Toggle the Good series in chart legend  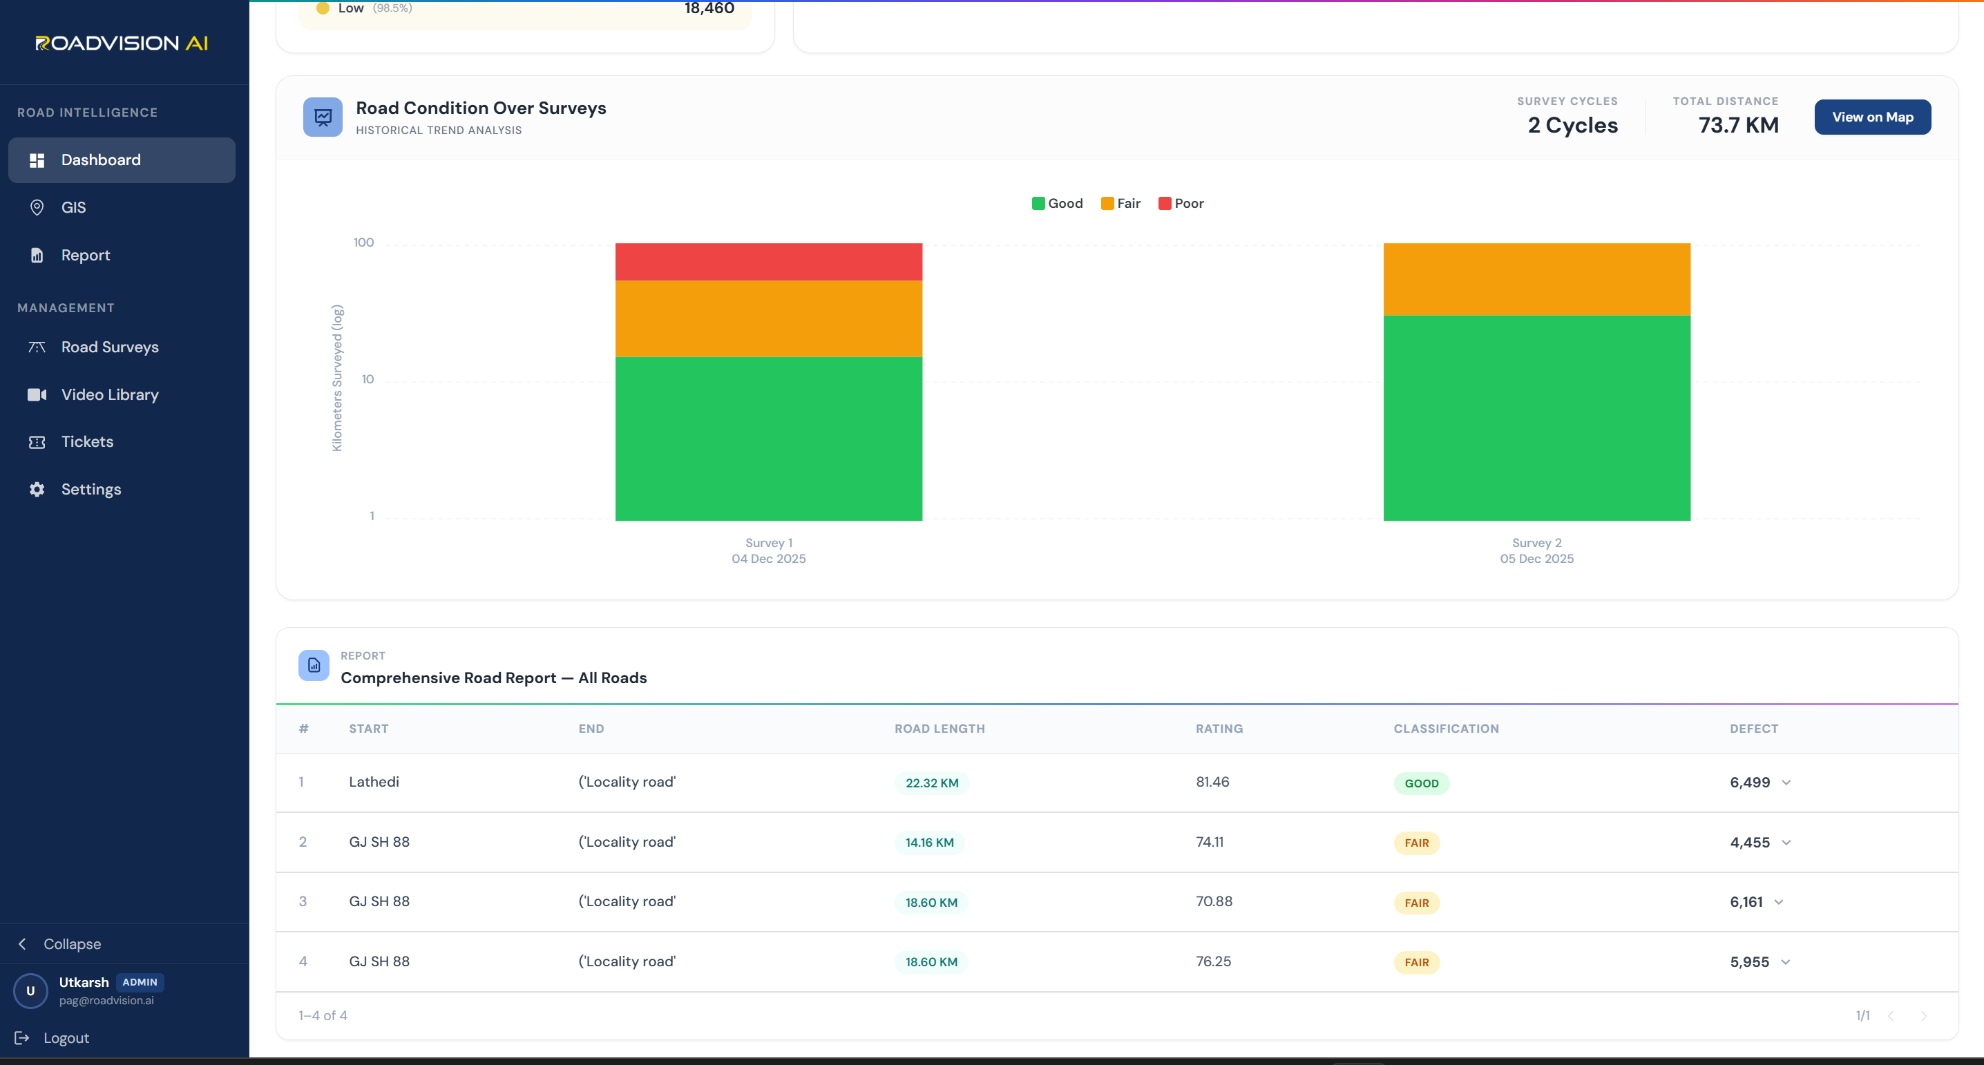click(1057, 203)
